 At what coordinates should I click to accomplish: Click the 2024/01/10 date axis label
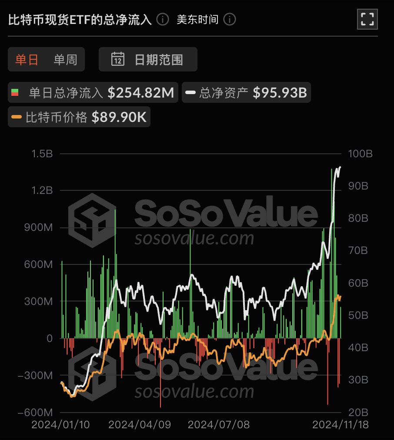(60, 425)
